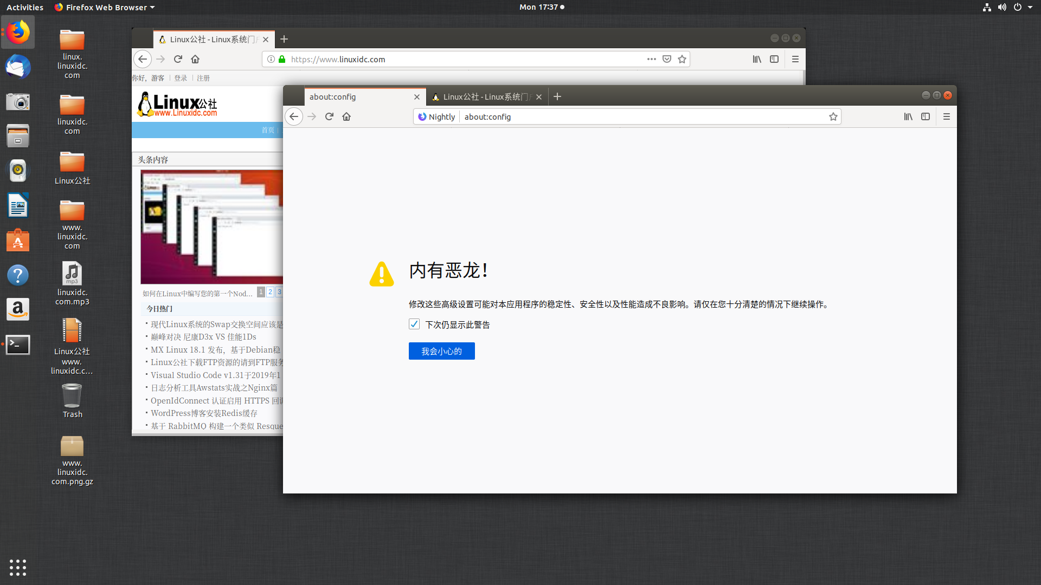Bookmark about:config with the star icon
Screen dimensions: 1041x585
[x=833, y=116]
